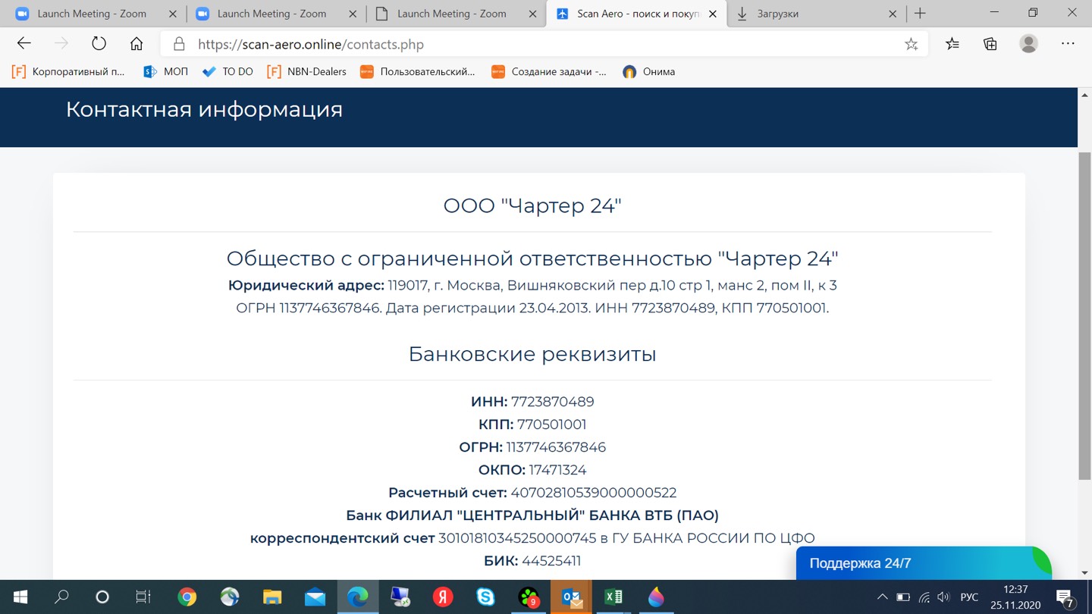Open File Explorer from taskbar

pyautogui.click(x=272, y=597)
